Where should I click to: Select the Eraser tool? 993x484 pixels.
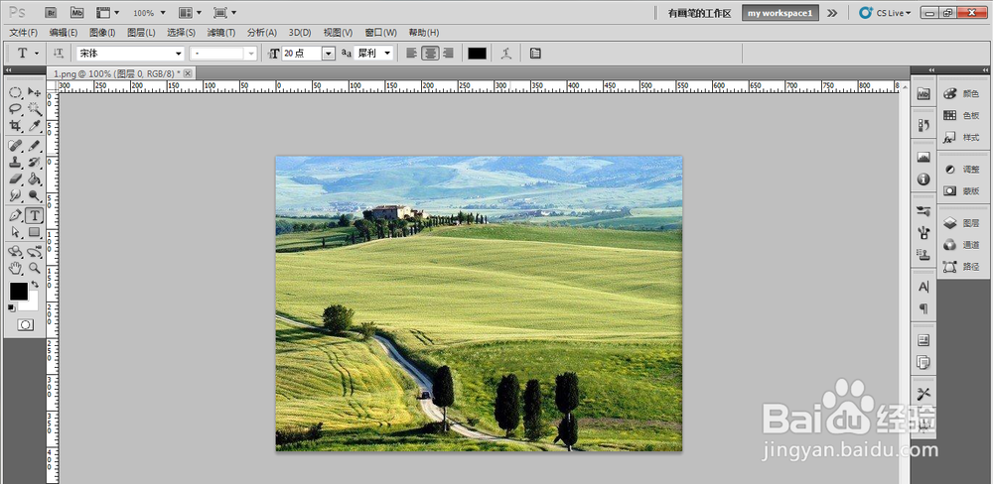tap(16, 180)
